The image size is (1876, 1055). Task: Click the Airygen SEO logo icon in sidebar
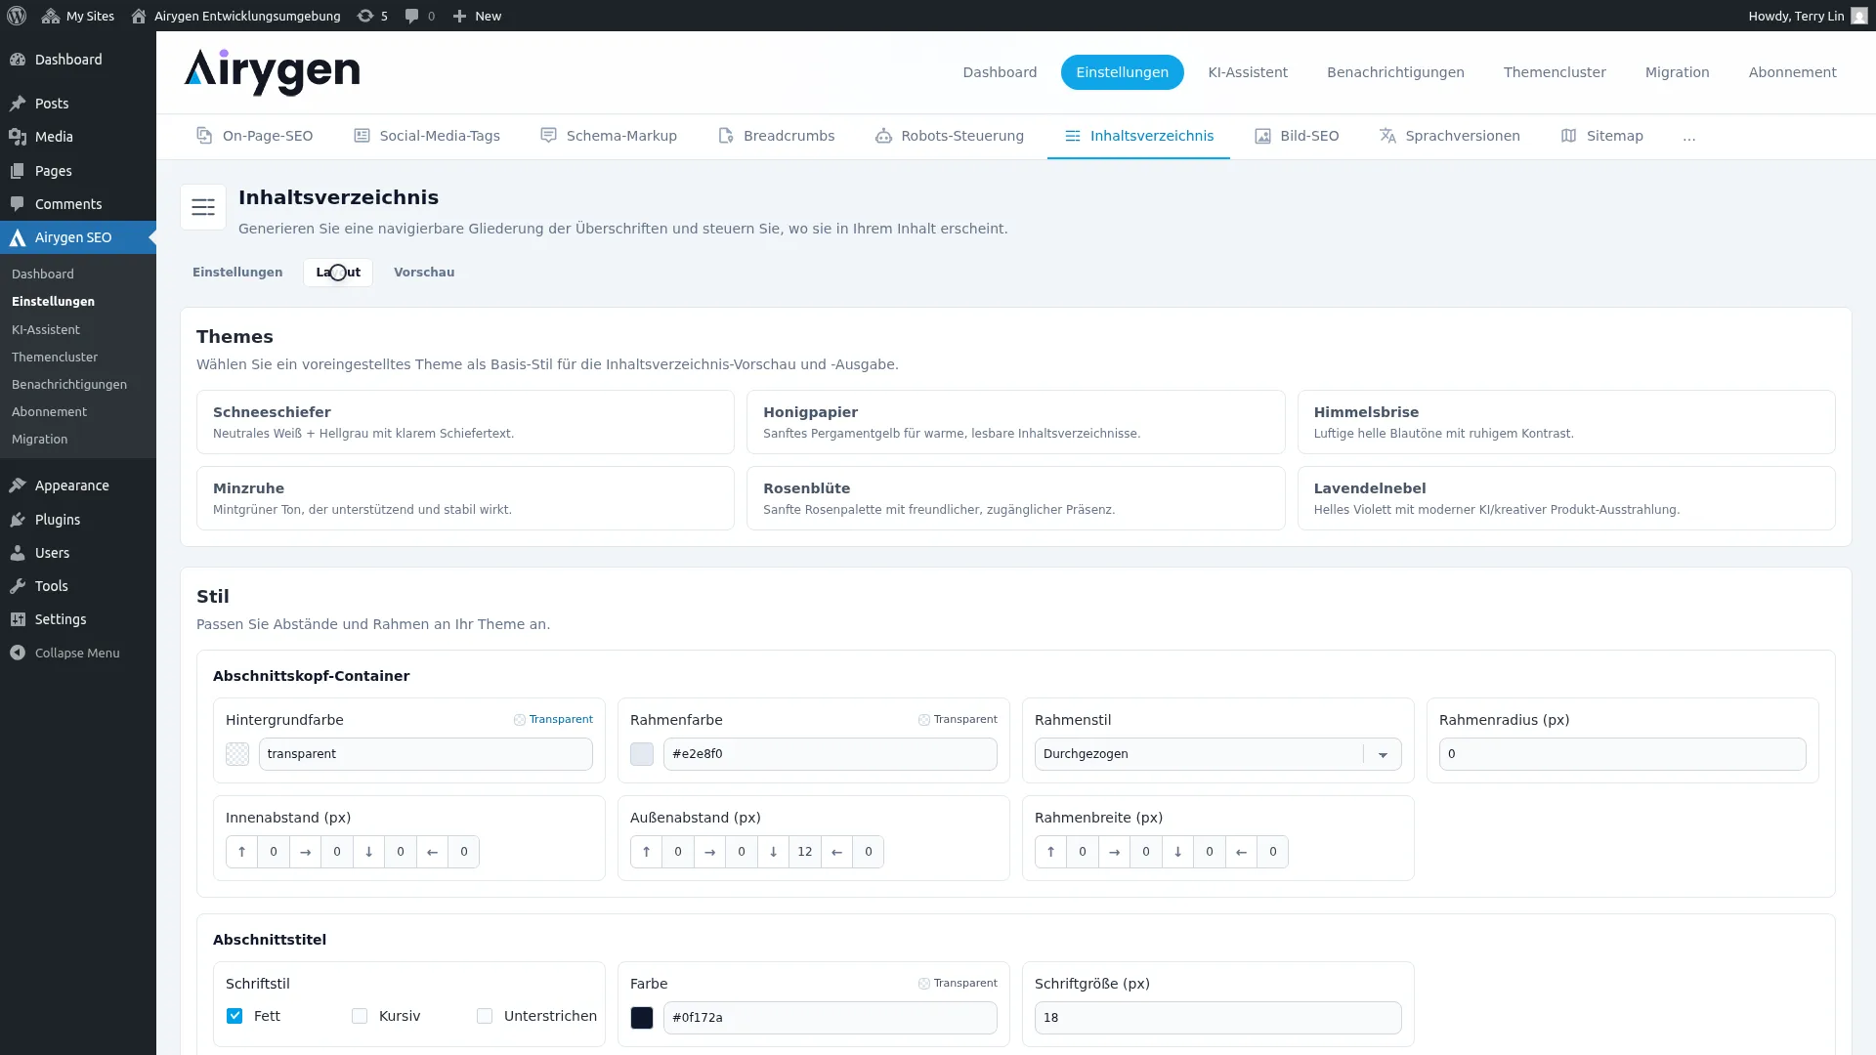pos(18,237)
